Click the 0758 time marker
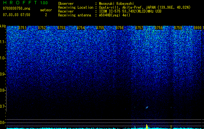 (159, 28)
